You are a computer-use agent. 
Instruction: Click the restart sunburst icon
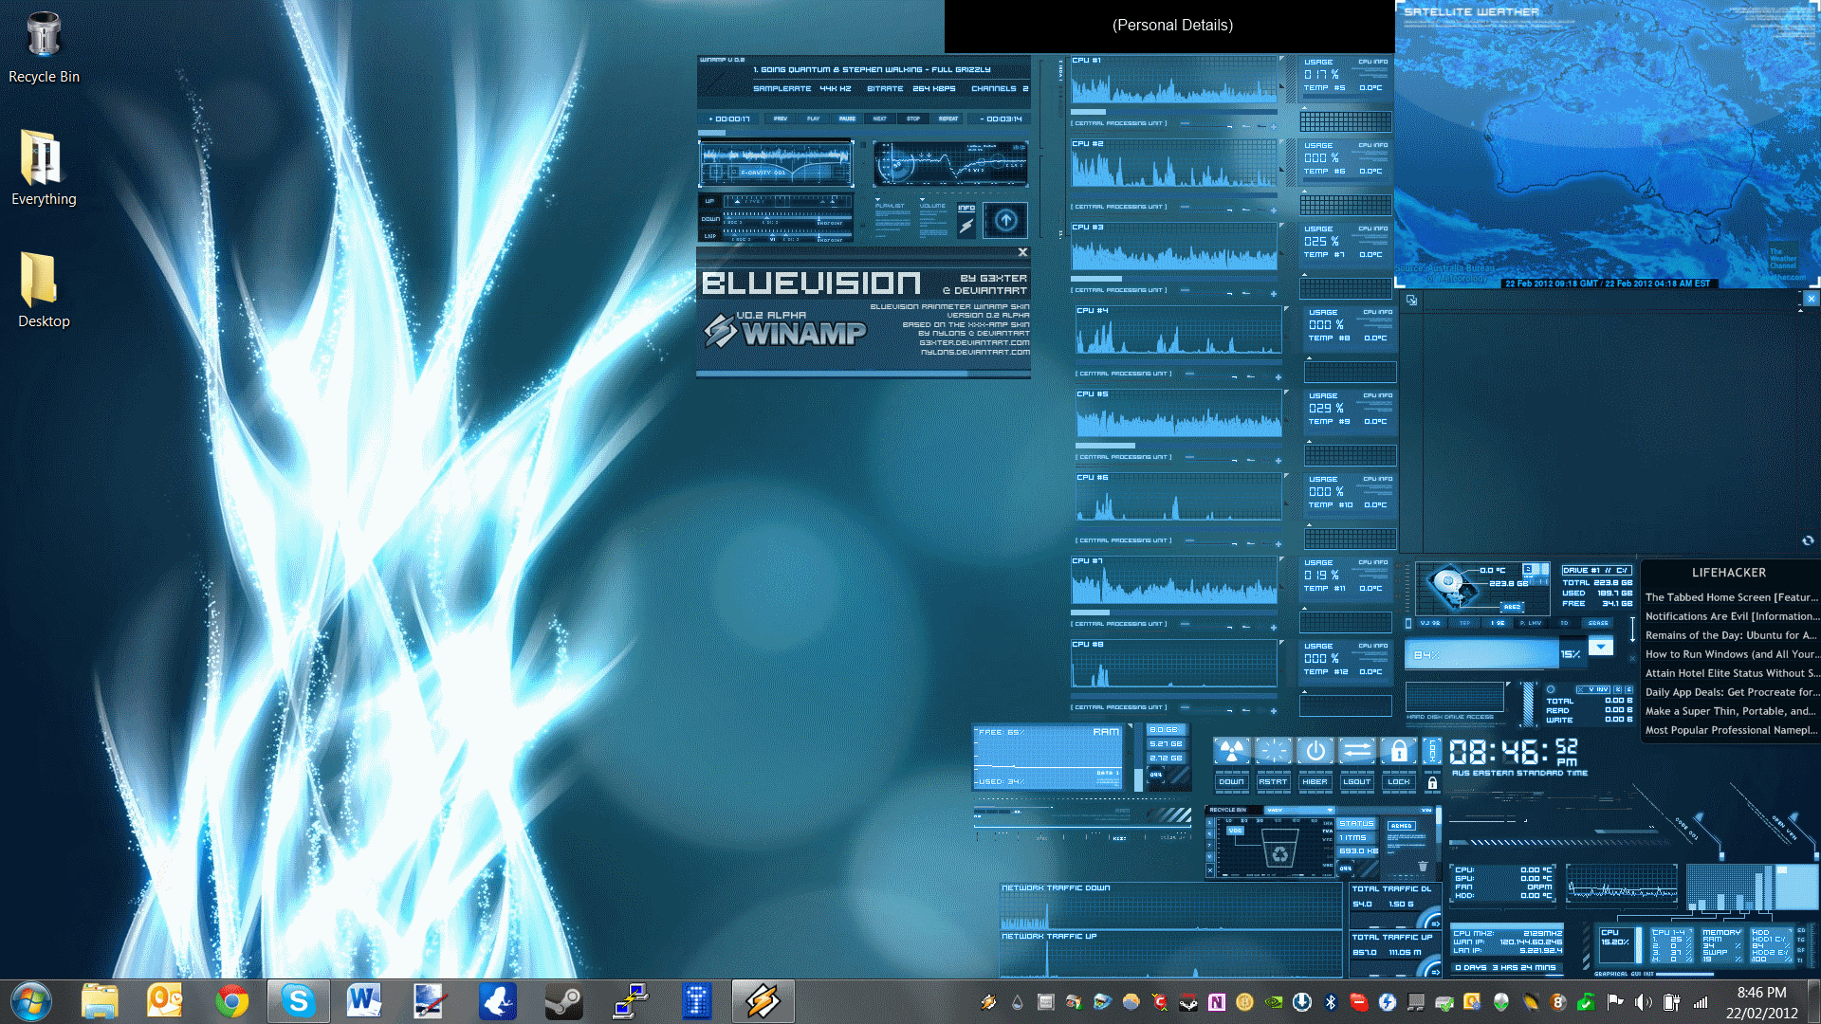tap(1274, 752)
